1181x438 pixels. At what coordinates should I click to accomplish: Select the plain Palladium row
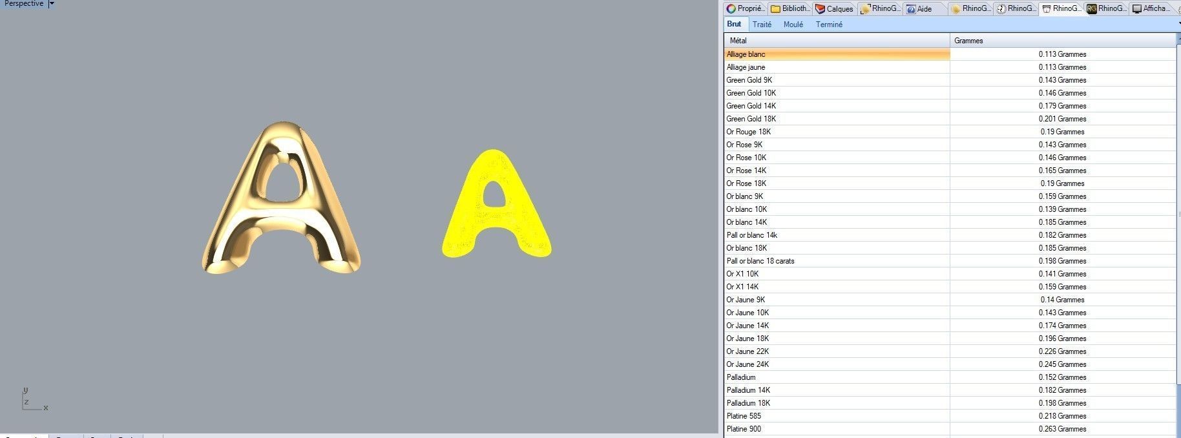[x=950, y=377]
